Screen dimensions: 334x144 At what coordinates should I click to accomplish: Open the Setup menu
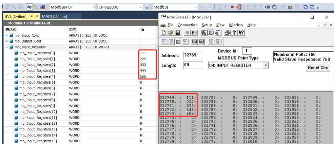207,25
